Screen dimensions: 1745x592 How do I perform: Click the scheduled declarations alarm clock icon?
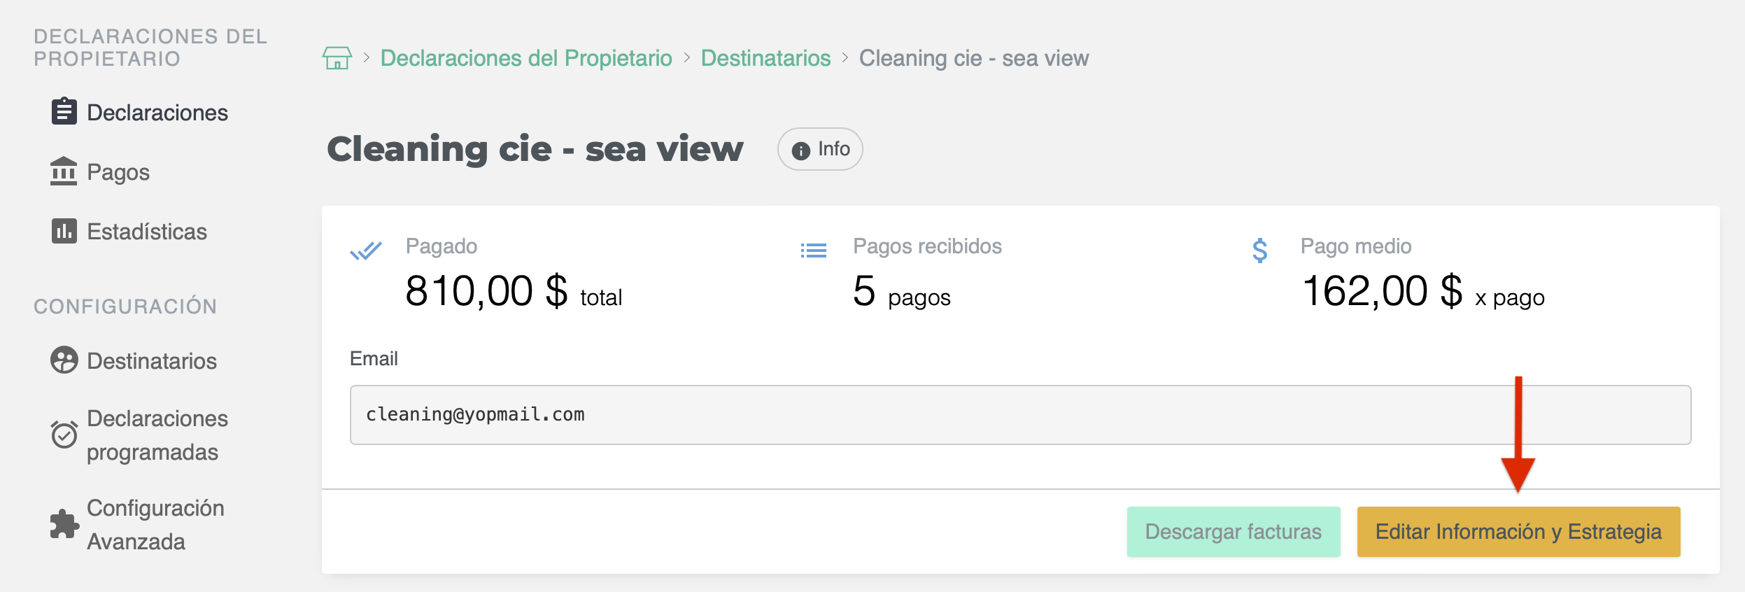[64, 435]
